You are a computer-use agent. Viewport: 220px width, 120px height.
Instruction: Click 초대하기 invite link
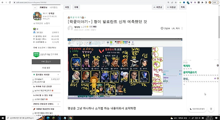pyautogui.click(x=55, y=32)
